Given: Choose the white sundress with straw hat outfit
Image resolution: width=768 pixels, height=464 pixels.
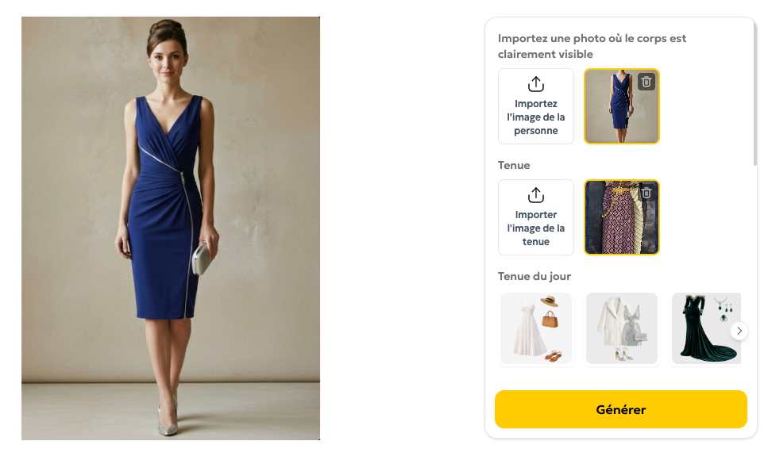Looking at the screenshot, I should pyautogui.click(x=536, y=329).
